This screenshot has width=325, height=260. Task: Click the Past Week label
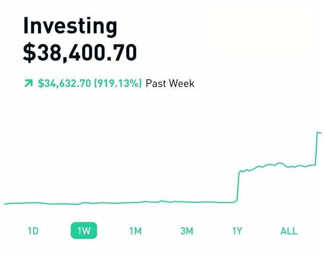[x=170, y=83]
